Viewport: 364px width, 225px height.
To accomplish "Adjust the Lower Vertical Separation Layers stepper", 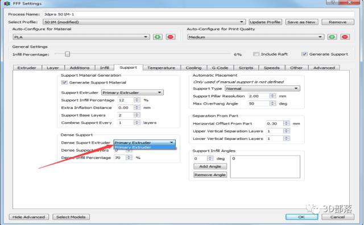I will (x=287, y=139).
